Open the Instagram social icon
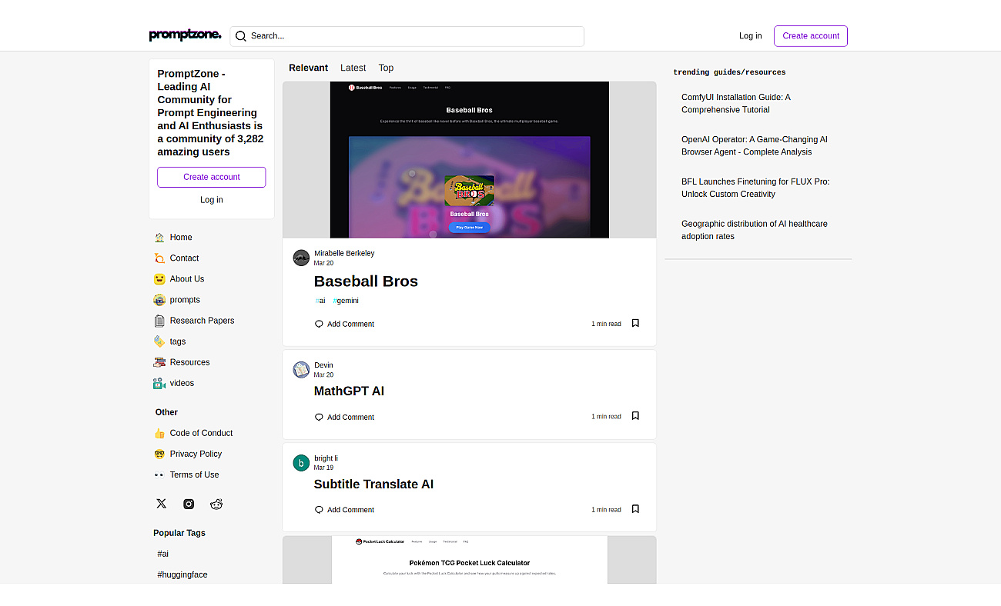Viewport: 1001px width, 606px height. tap(189, 504)
